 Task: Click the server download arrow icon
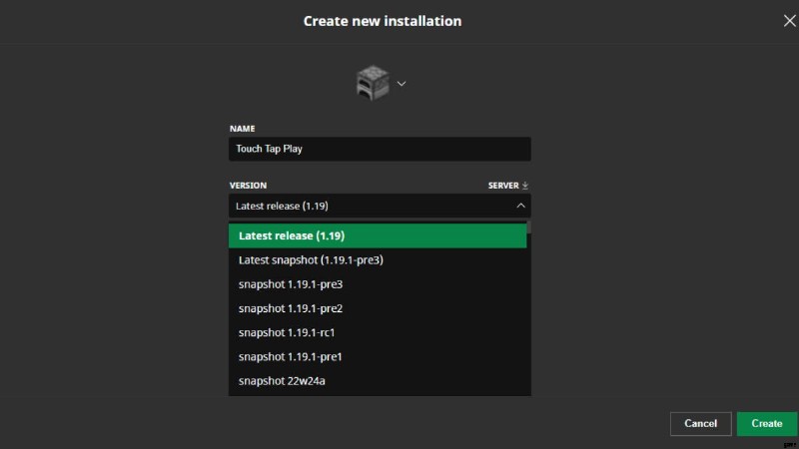(x=525, y=186)
